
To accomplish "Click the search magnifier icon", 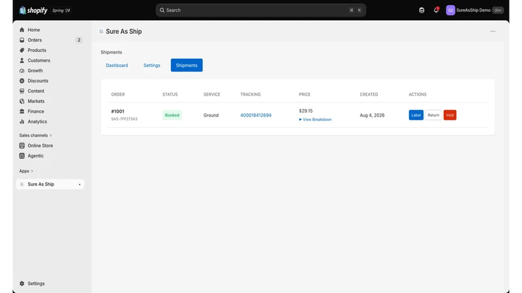I will coord(162,10).
